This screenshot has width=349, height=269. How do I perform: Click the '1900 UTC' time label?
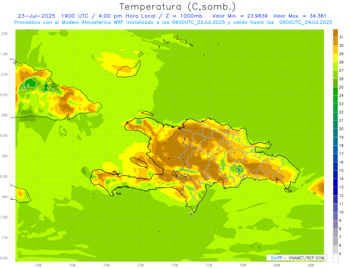[75, 16]
